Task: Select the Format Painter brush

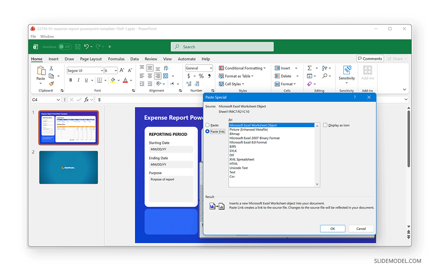Action: pos(51,84)
